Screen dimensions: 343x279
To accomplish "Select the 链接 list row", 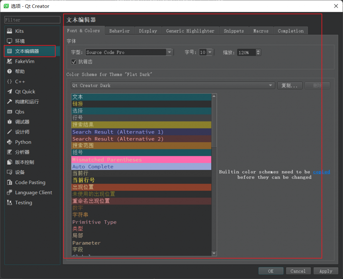I will 141,104.
